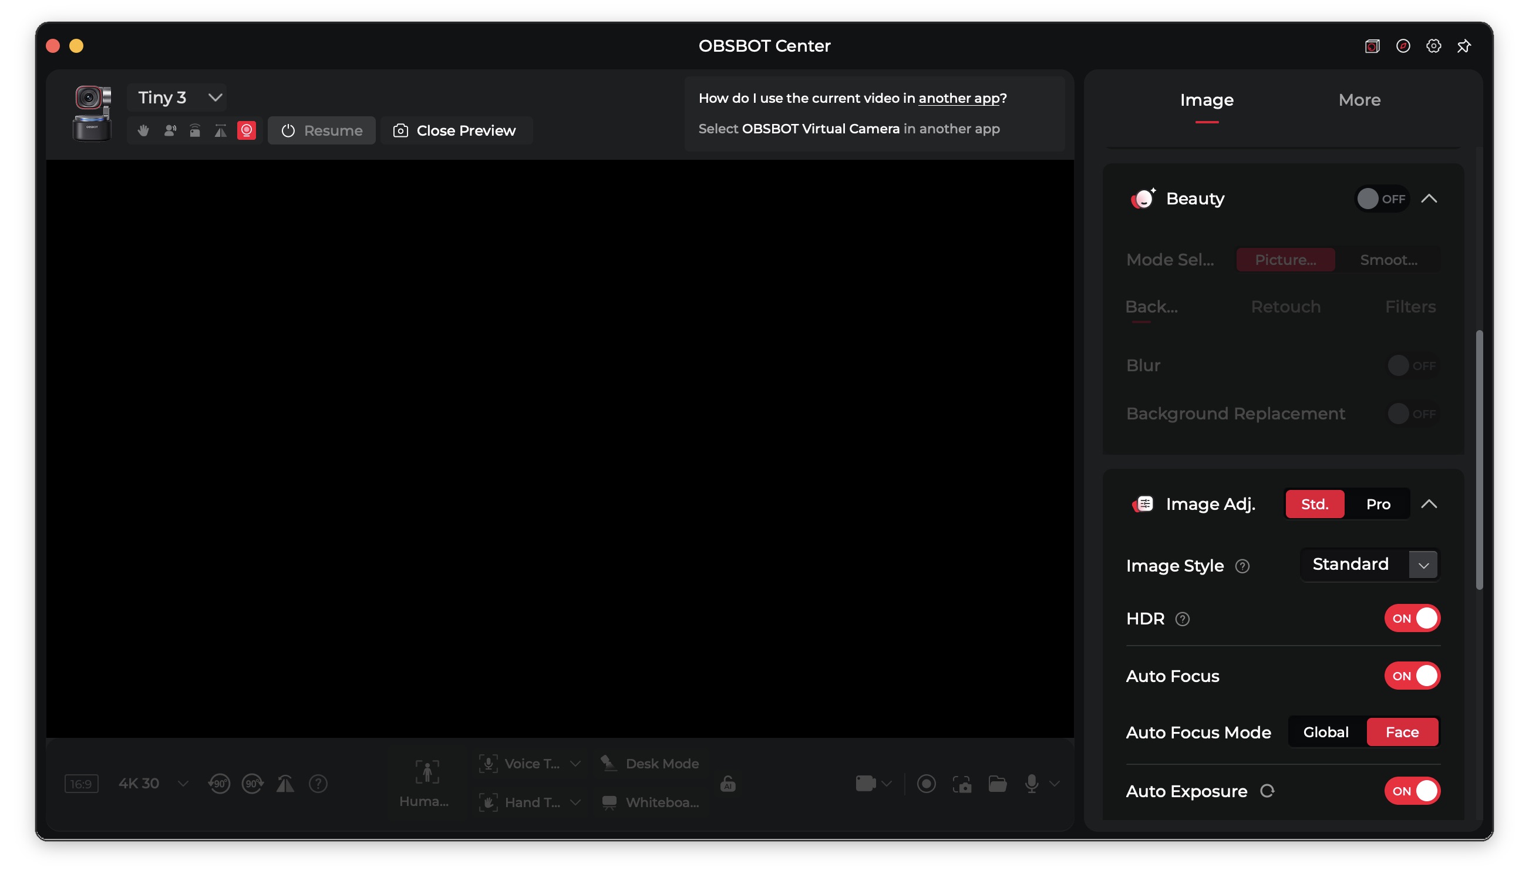
Task: Click the gesture control hand icon under Tiny 3
Action: (x=143, y=130)
